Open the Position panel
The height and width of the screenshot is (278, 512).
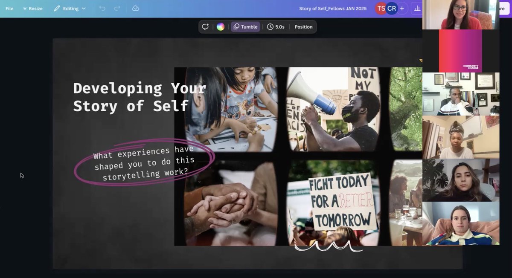click(x=303, y=27)
